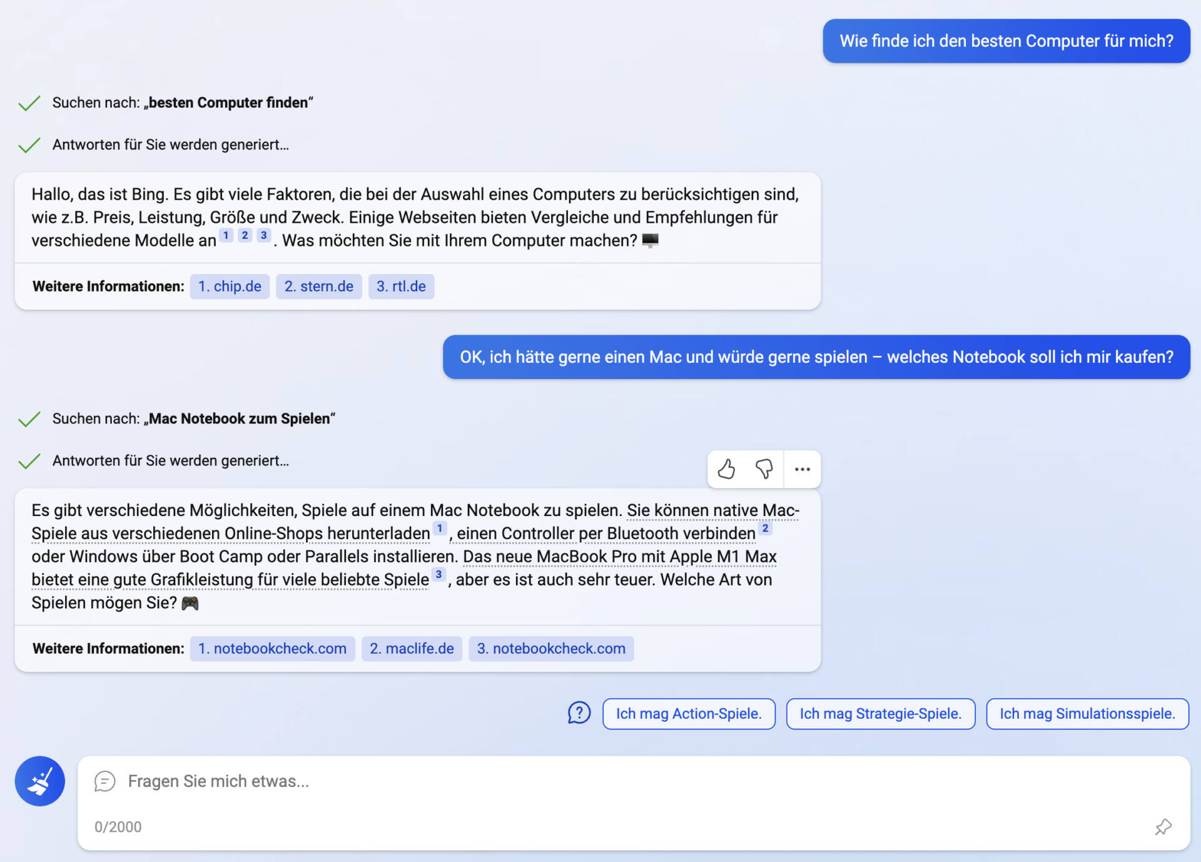Click the thumbs up like icon

click(726, 469)
